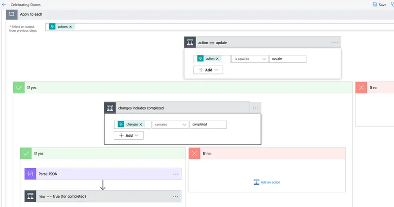Click the 'update' value field
The height and width of the screenshot is (207, 394).
tap(288, 59)
